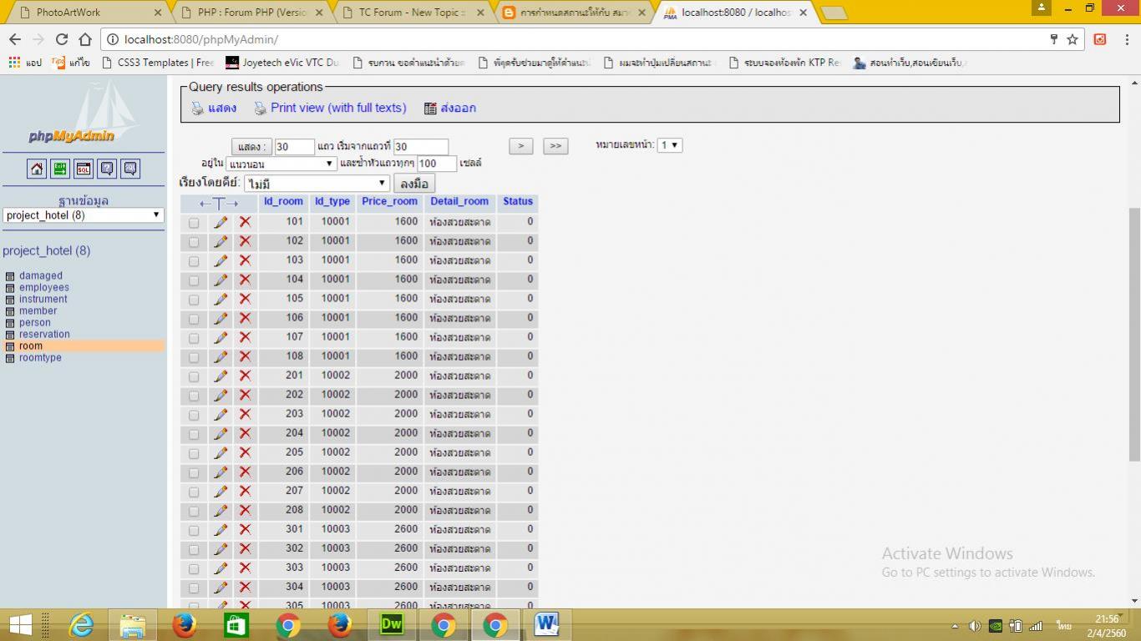Bookmark page with the star icon
This screenshot has height=641, width=1141.
pyautogui.click(x=1073, y=39)
